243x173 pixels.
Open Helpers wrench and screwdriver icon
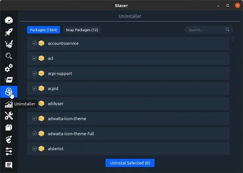9,116
